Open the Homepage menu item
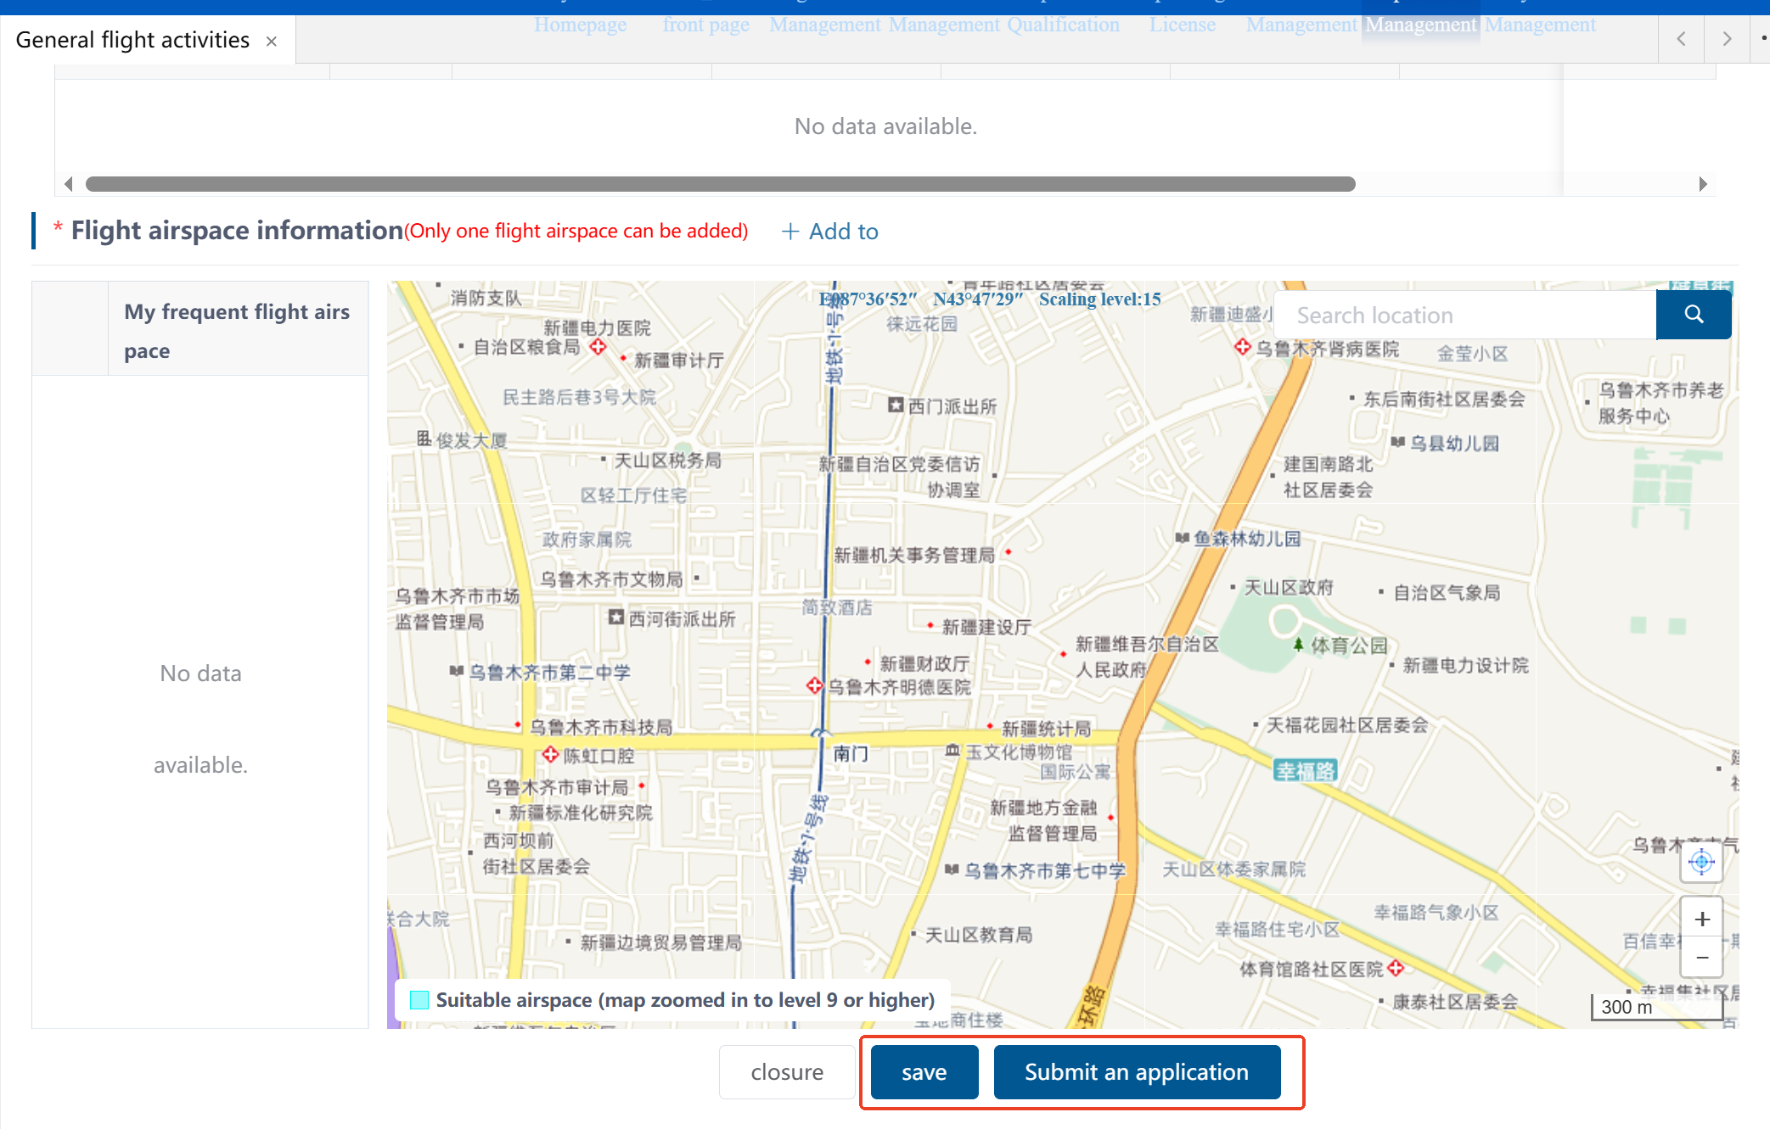The image size is (1770, 1129). coord(581,25)
